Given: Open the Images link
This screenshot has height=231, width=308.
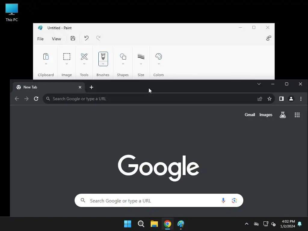Looking at the screenshot, I should [x=266, y=115].
